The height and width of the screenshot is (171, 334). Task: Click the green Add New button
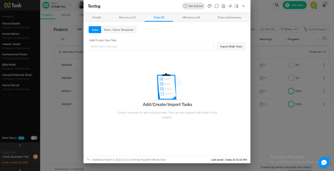[x=295, y=5]
